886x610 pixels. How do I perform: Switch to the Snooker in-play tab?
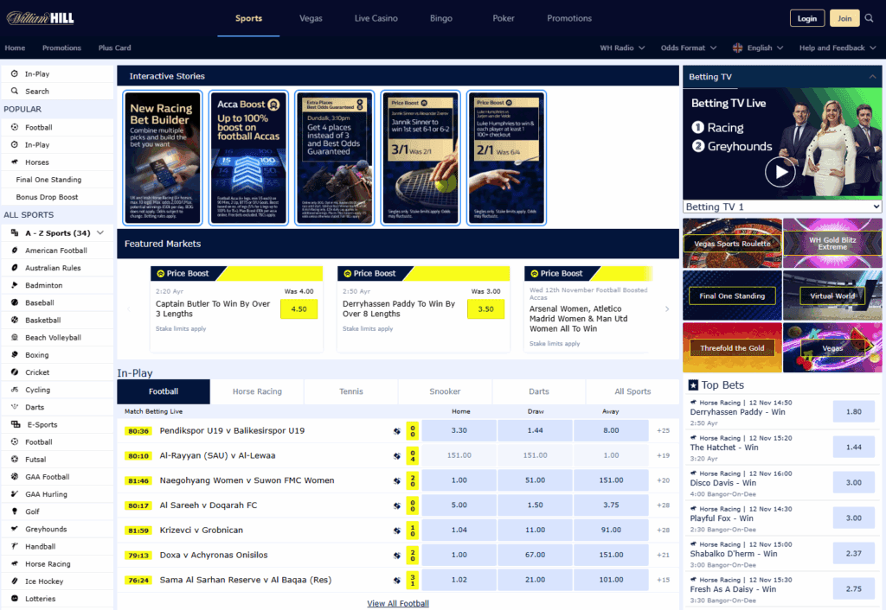coord(445,391)
